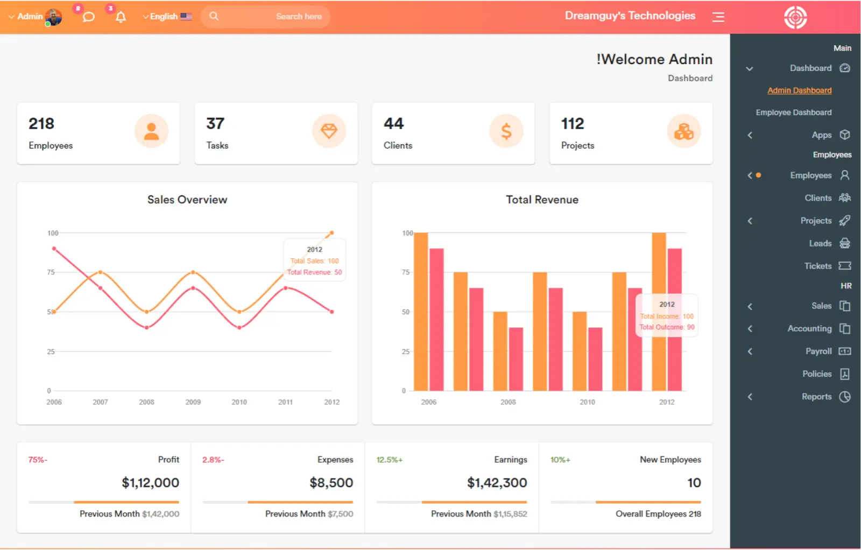The width and height of the screenshot is (861, 550).
Task: Click the 2006 orange bar in Total Revenue
Action: 421,312
